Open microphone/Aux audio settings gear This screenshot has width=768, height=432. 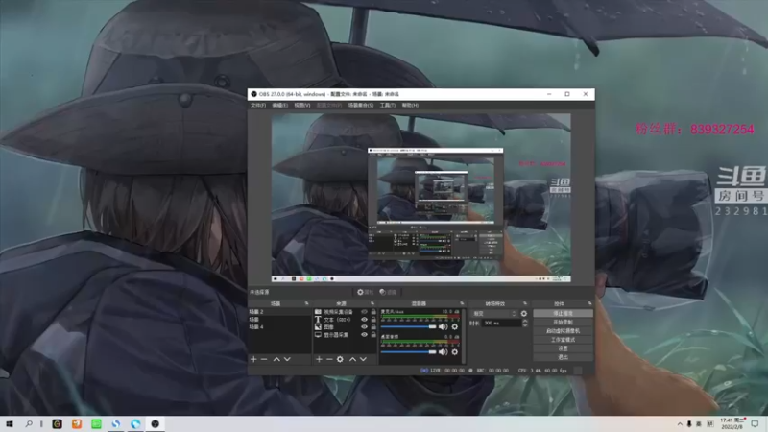pyautogui.click(x=454, y=326)
